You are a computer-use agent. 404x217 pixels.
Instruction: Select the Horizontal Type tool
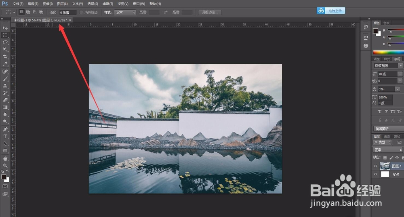5,136
